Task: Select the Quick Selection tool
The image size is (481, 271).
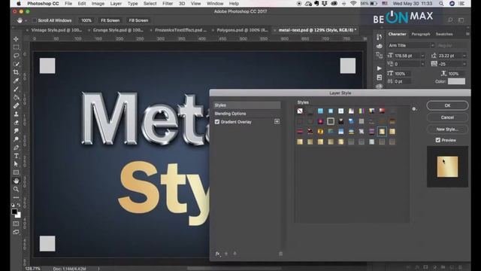Action: (x=16, y=64)
